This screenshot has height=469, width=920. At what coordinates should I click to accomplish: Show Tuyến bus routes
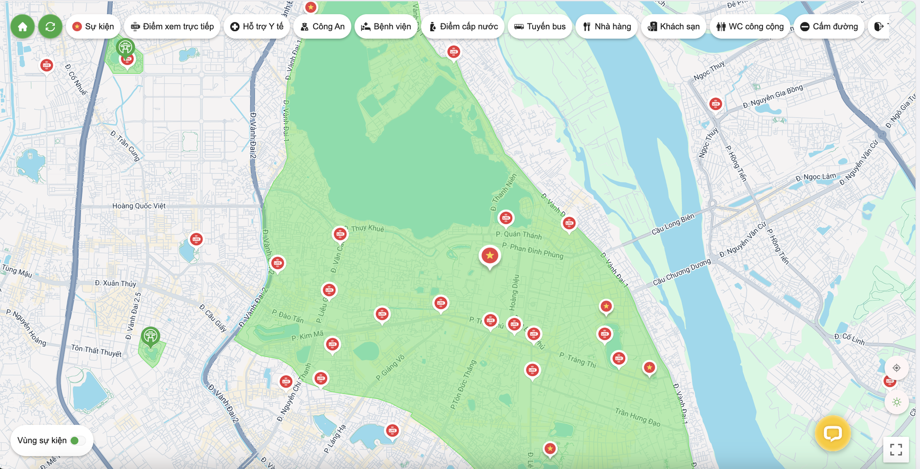(540, 27)
